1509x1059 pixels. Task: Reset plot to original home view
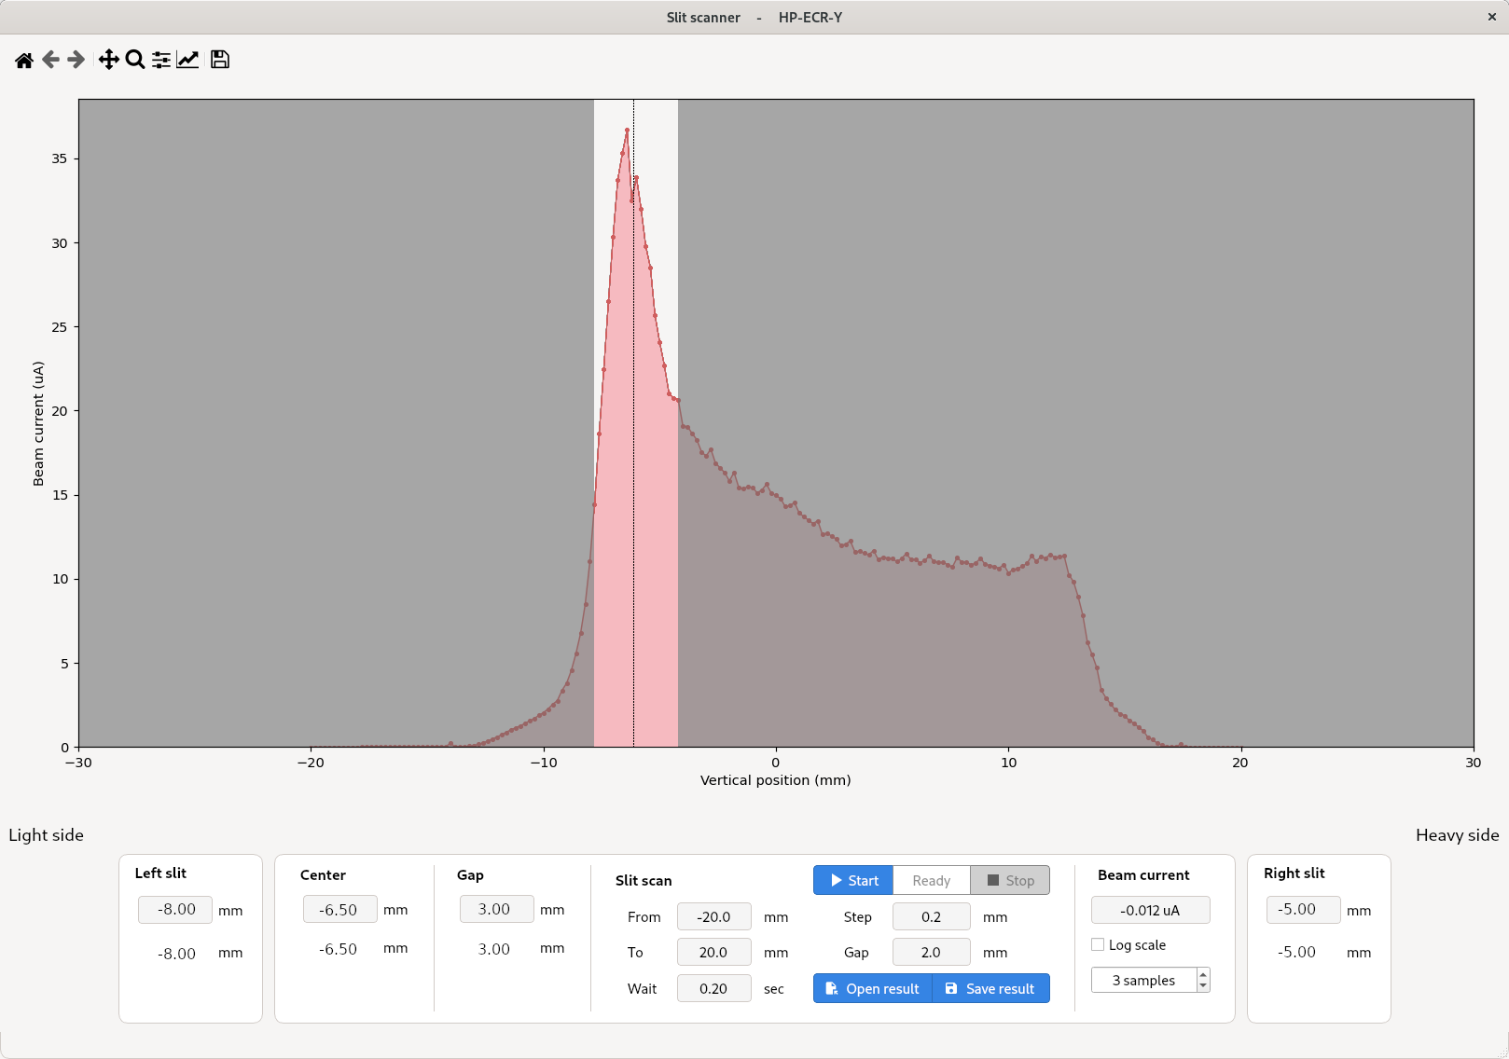[x=24, y=61]
